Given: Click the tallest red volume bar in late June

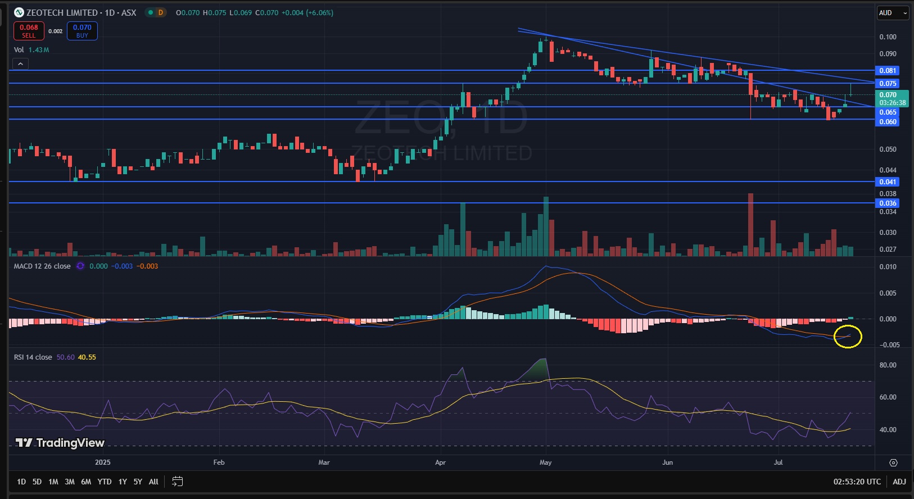Looking at the screenshot, I should tap(750, 225).
